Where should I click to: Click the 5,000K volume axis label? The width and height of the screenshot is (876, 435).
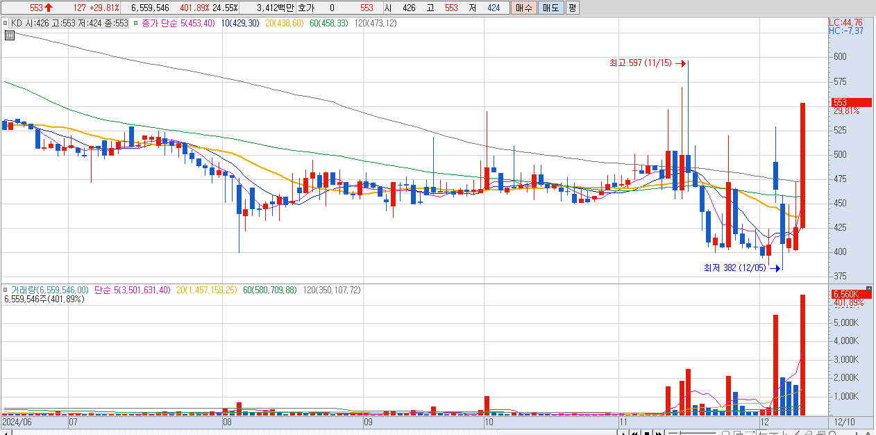point(846,322)
